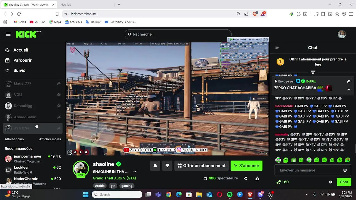Viewport: 356px width, 200px height.
Task: Follow shaoline with heart button
Action: [167, 166]
